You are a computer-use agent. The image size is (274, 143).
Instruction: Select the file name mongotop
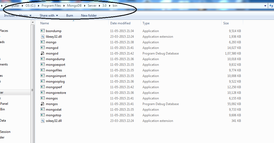[53, 115]
